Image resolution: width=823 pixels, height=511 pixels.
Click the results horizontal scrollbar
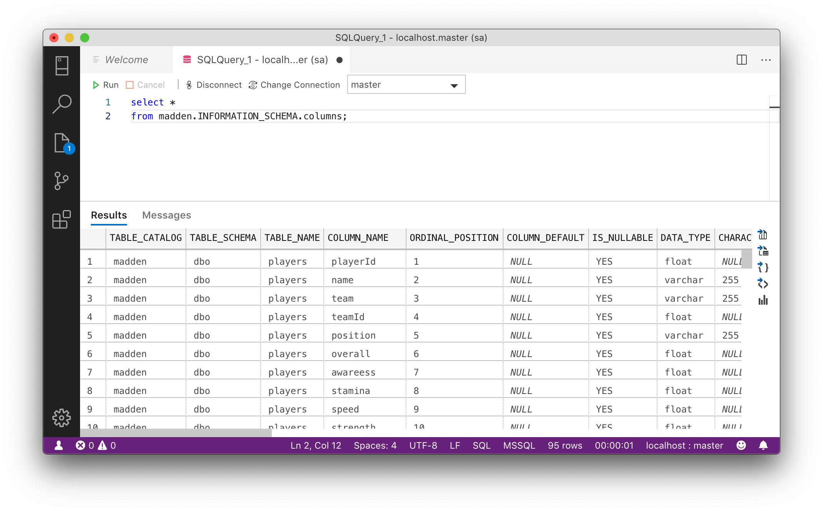(176, 433)
